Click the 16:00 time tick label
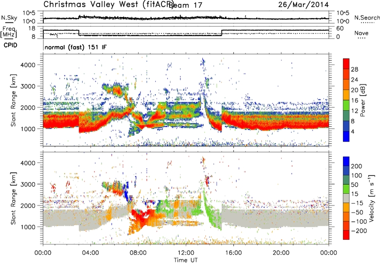380x263 pixels. click(233, 253)
